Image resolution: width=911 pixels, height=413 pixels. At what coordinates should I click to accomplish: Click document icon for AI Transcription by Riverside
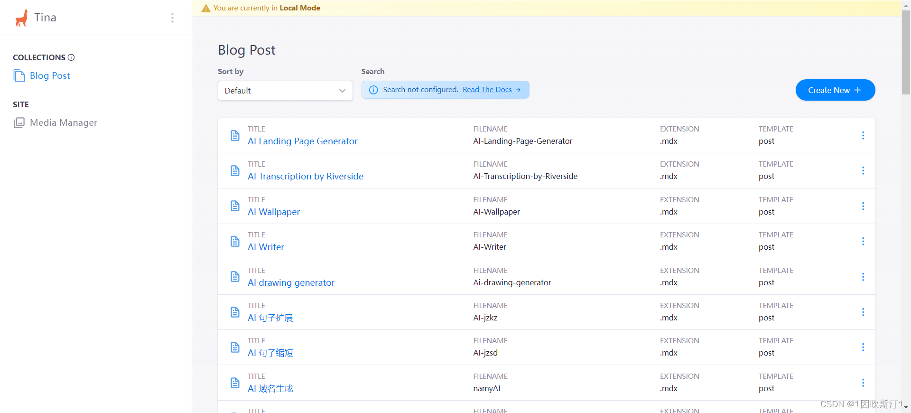click(x=235, y=170)
